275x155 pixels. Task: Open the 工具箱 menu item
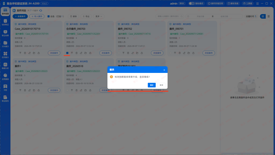[248, 4]
